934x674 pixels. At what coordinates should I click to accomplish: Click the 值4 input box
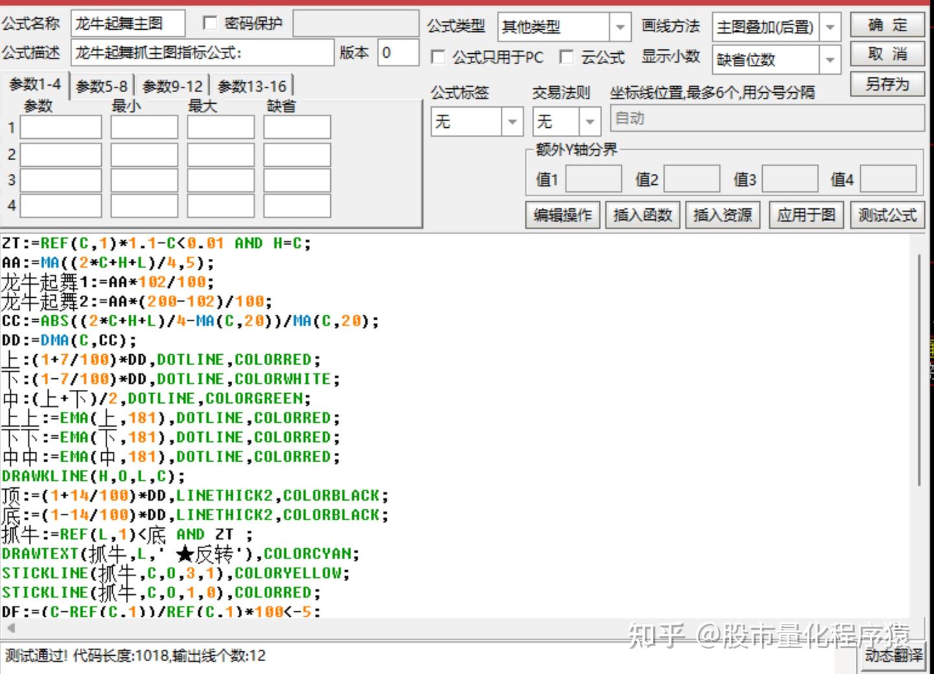(x=888, y=179)
